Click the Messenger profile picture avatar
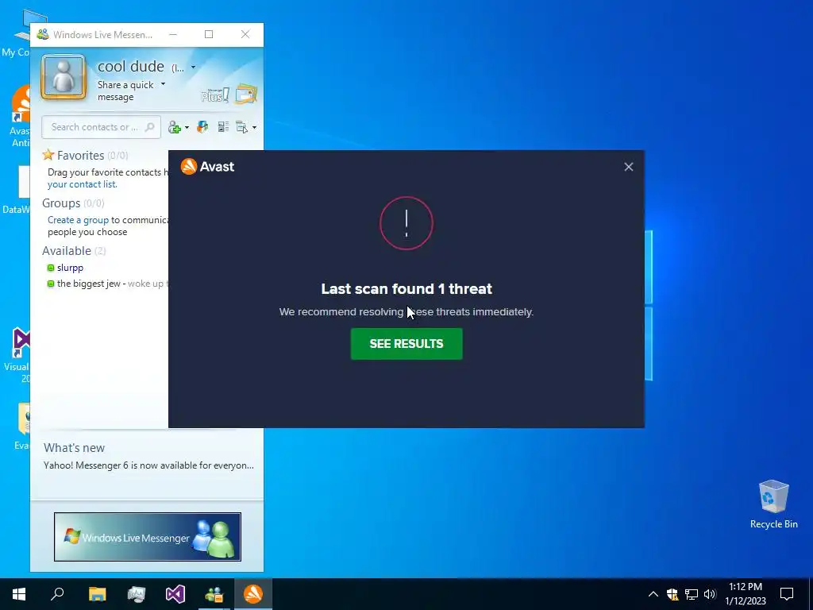Viewport: 813px width, 610px height. pos(64,77)
